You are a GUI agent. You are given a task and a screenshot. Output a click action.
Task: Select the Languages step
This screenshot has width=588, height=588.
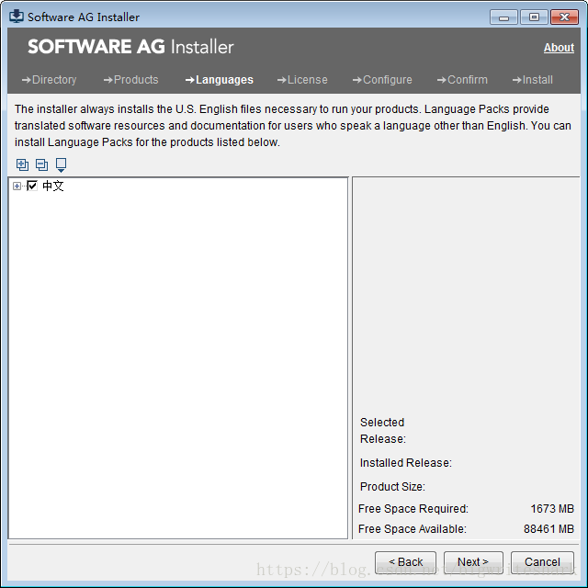point(220,80)
